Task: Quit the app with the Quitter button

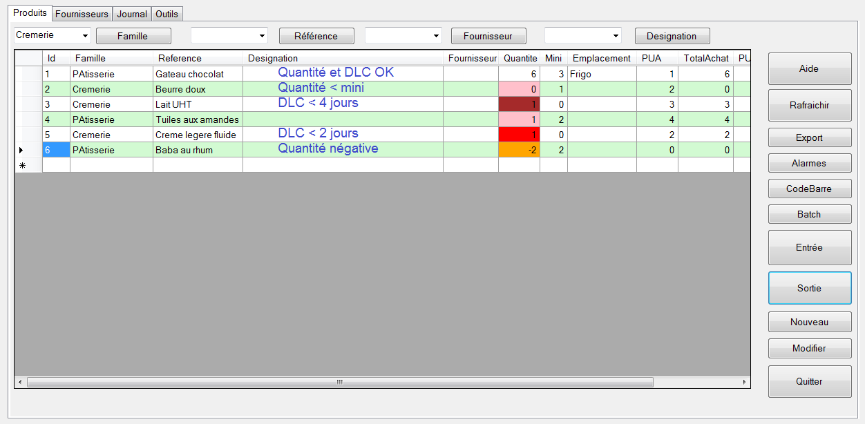Action: (810, 381)
